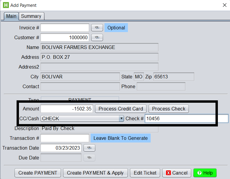The image size is (230, 179).
Task: Cancel the payment entry
Action: pyautogui.click(x=177, y=173)
